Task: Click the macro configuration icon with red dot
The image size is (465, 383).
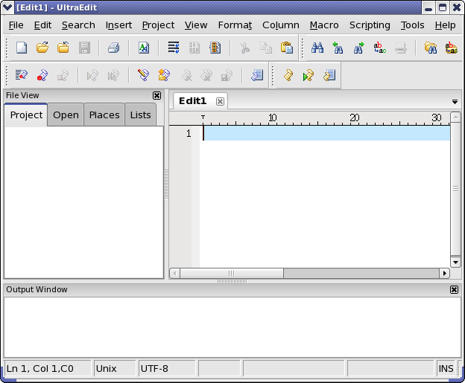Action: pos(22,75)
